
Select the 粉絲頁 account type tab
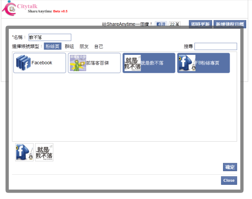coord(52,47)
